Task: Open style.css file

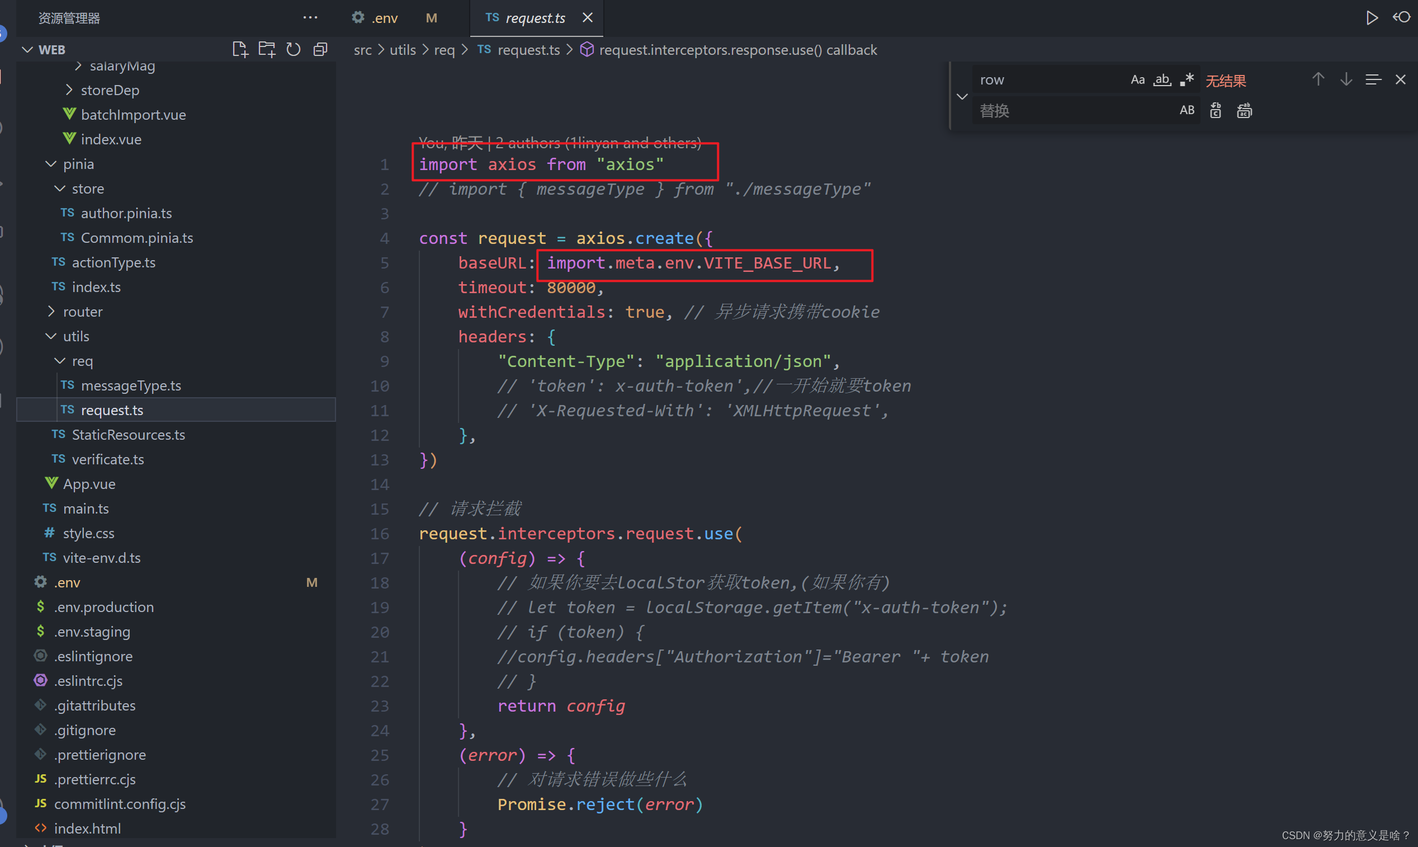Action: 88,533
